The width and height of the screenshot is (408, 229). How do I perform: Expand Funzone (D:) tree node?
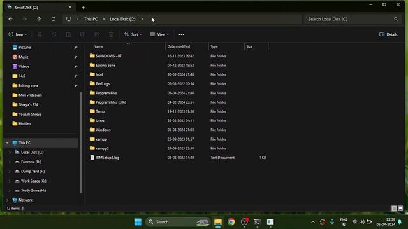tap(10, 162)
